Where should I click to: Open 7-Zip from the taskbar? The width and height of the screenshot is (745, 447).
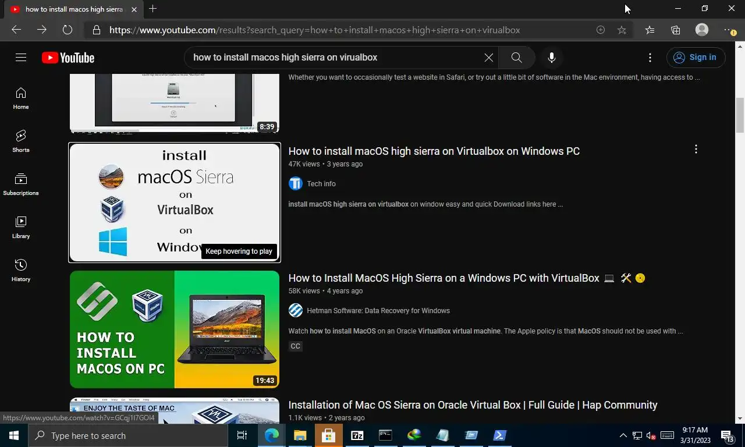357,435
